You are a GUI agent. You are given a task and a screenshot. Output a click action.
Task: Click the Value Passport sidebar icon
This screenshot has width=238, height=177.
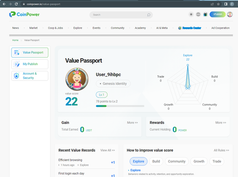17,52
